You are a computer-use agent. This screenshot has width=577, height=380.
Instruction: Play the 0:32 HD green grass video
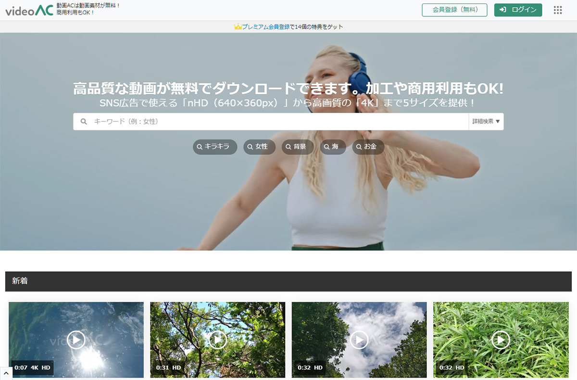pos(501,340)
